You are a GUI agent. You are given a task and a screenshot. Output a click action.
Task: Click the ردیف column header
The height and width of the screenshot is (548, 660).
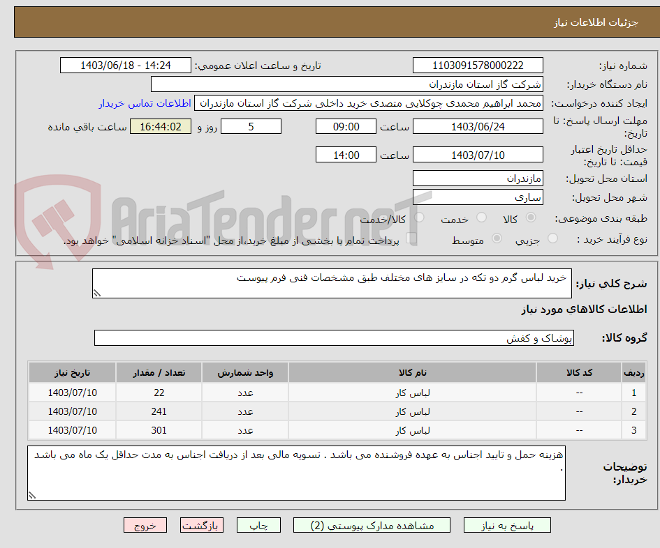(x=634, y=373)
